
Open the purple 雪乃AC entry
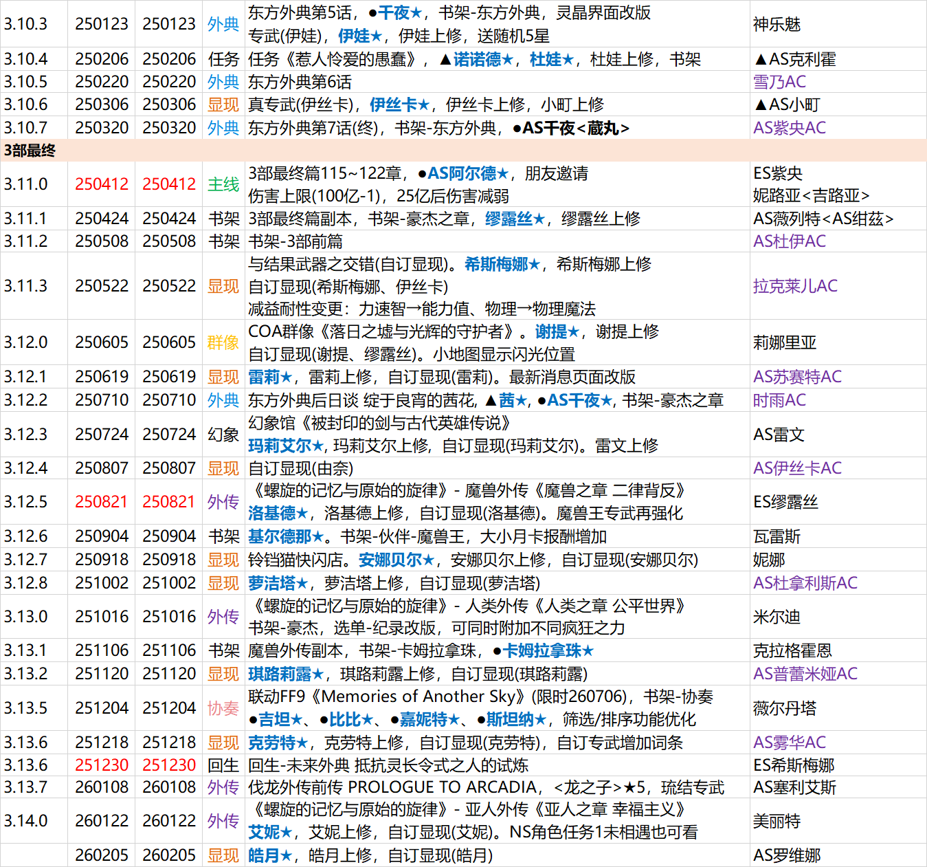point(779,82)
